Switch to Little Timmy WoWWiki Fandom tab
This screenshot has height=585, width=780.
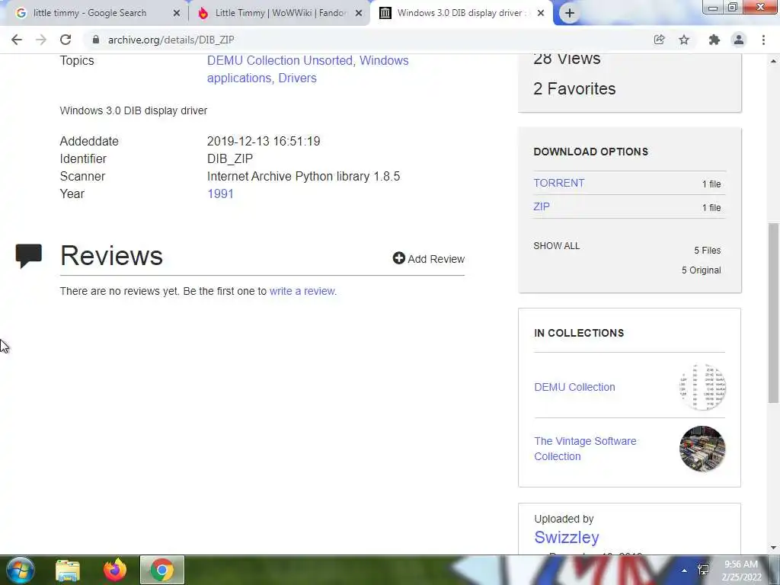pyautogui.click(x=280, y=13)
